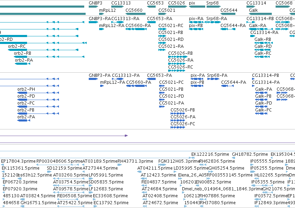Select transcript CG5026-RA
Image resolution: width=295 pixels, height=208 pixels.
point(181,60)
